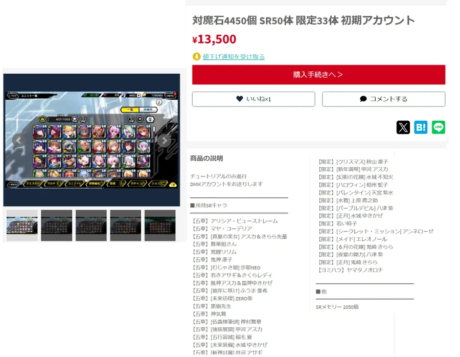Click 【限定】[クリスマス] 秋山 凜子 entry
The width and height of the screenshot is (460, 357).
point(352,162)
